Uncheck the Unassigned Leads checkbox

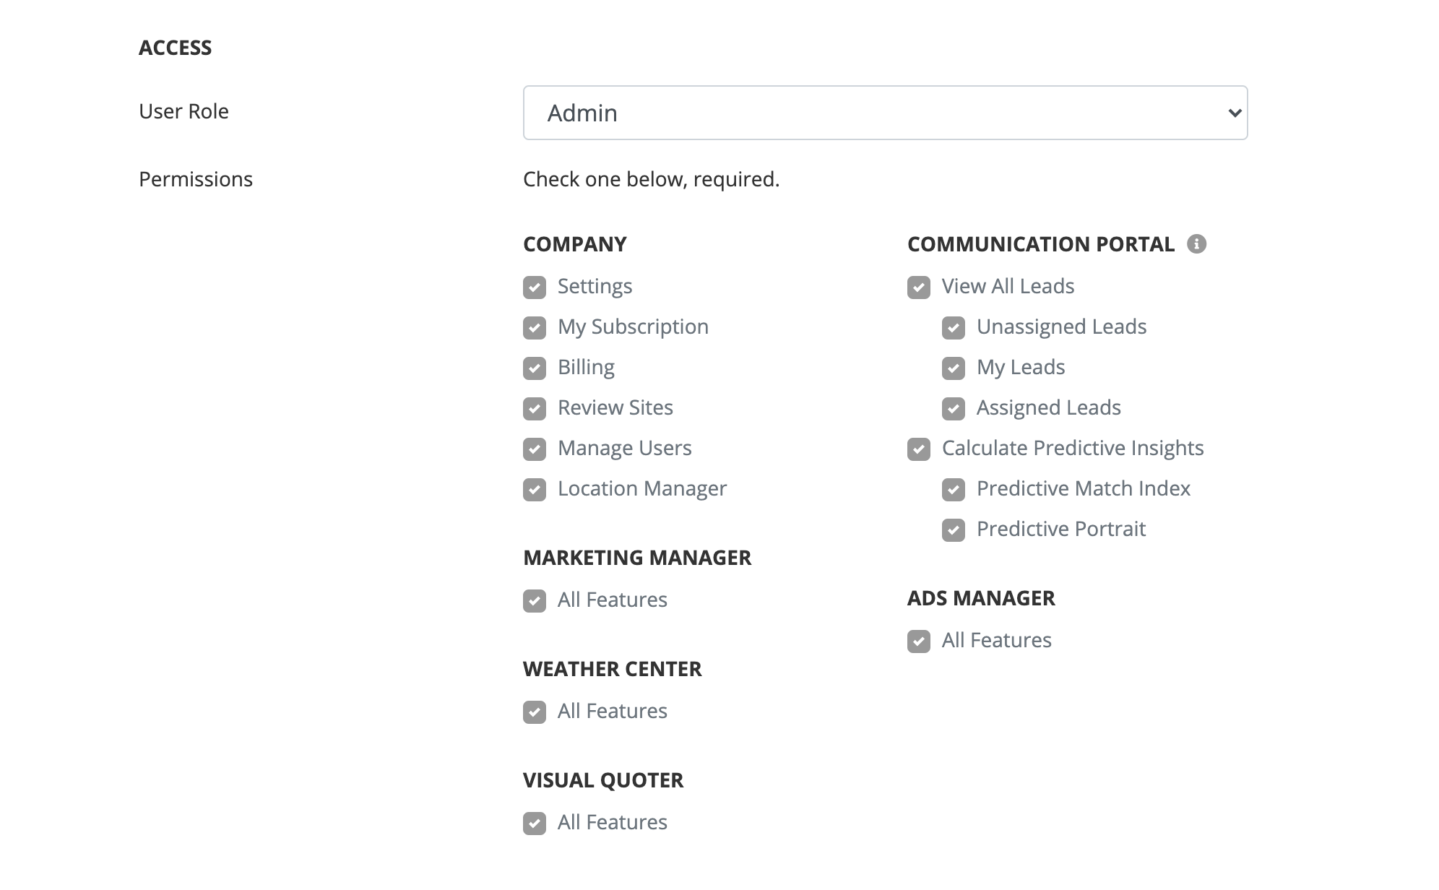(954, 328)
